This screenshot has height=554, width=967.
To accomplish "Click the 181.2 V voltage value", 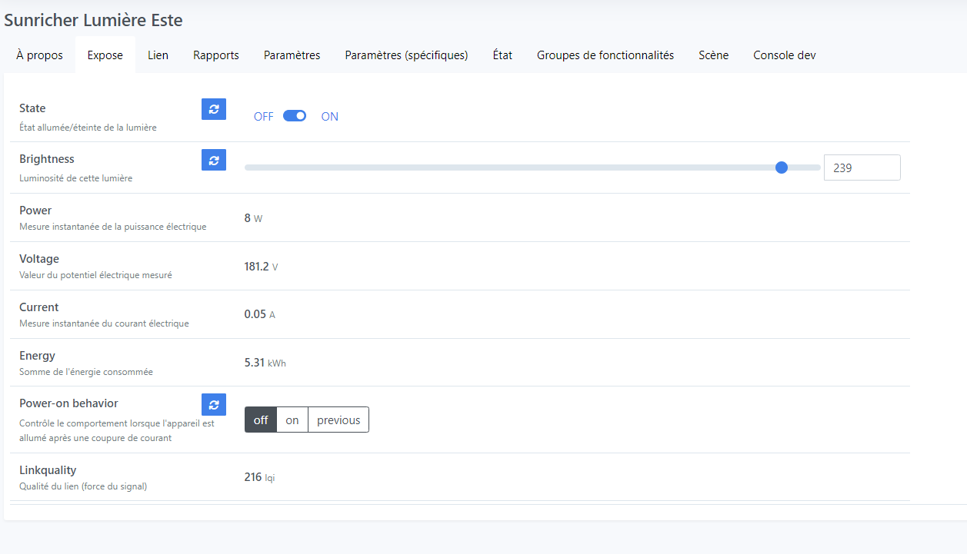I will [x=261, y=267].
